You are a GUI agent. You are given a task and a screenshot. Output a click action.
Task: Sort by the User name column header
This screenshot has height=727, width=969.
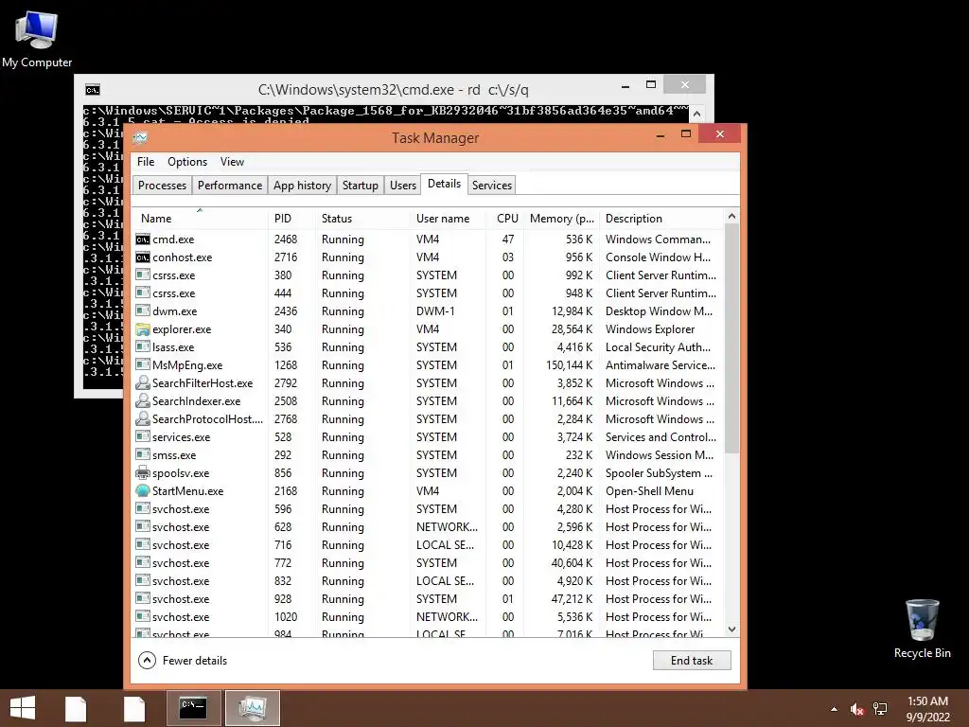pyautogui.click(x=448, y=219)
